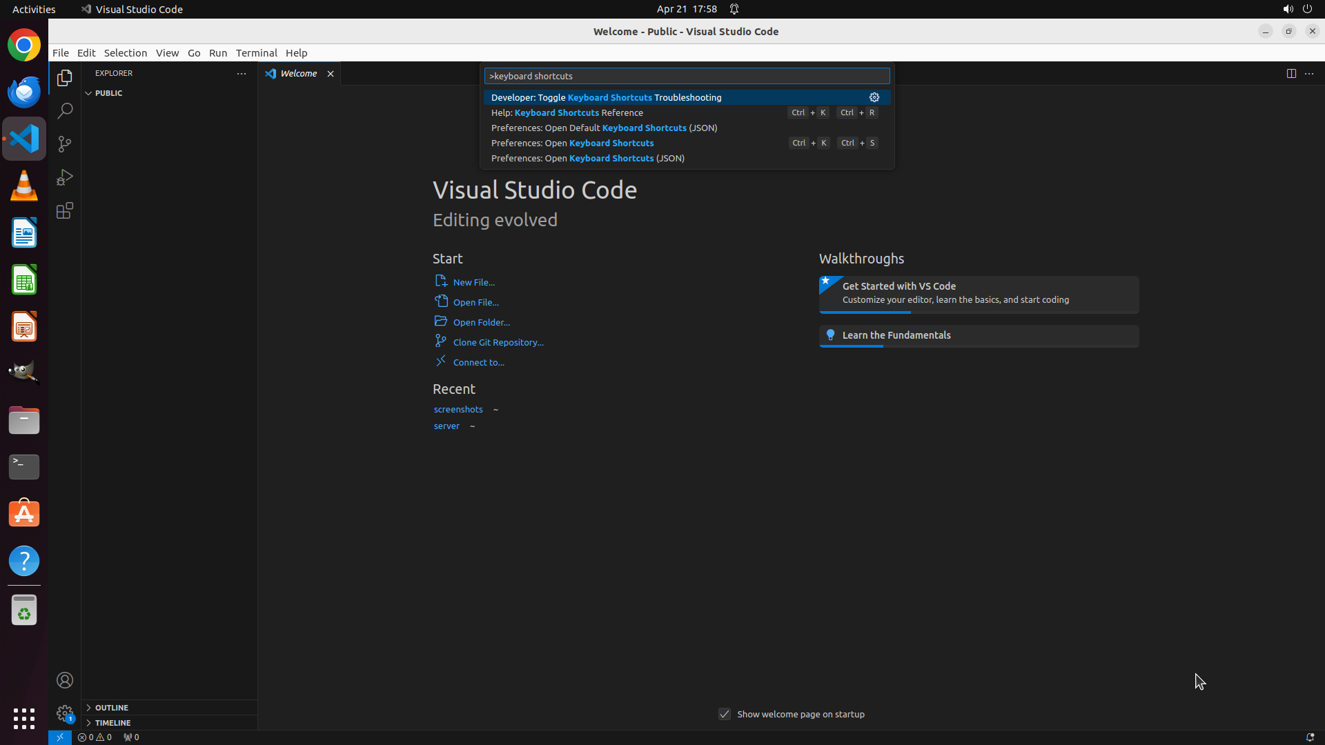Click the command palette input field

click(x=687, y=76)
